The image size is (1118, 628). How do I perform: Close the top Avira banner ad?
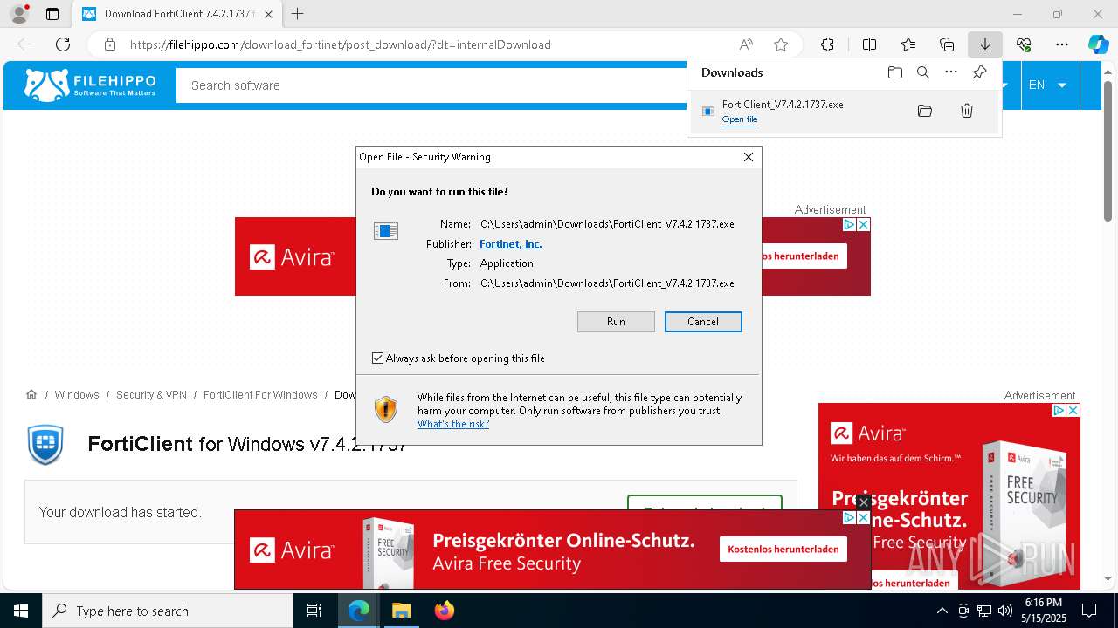863,224
